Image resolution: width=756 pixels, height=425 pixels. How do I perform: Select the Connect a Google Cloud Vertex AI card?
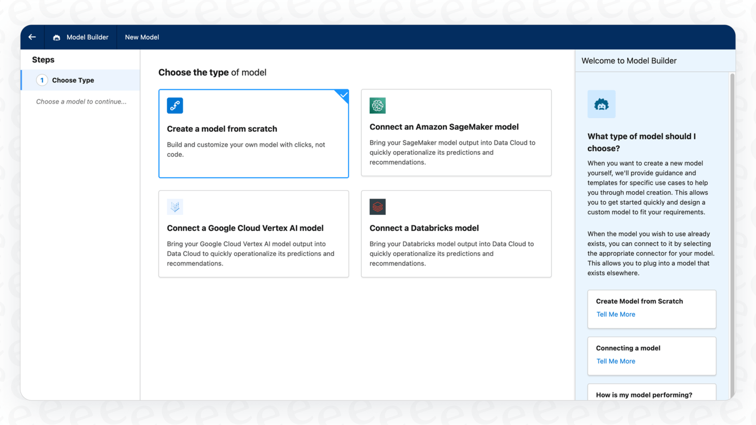pyautogui.click(x=253, y=234)
